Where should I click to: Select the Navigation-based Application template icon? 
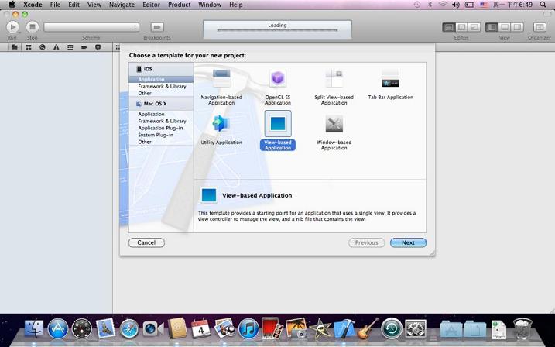pos(221,78)
